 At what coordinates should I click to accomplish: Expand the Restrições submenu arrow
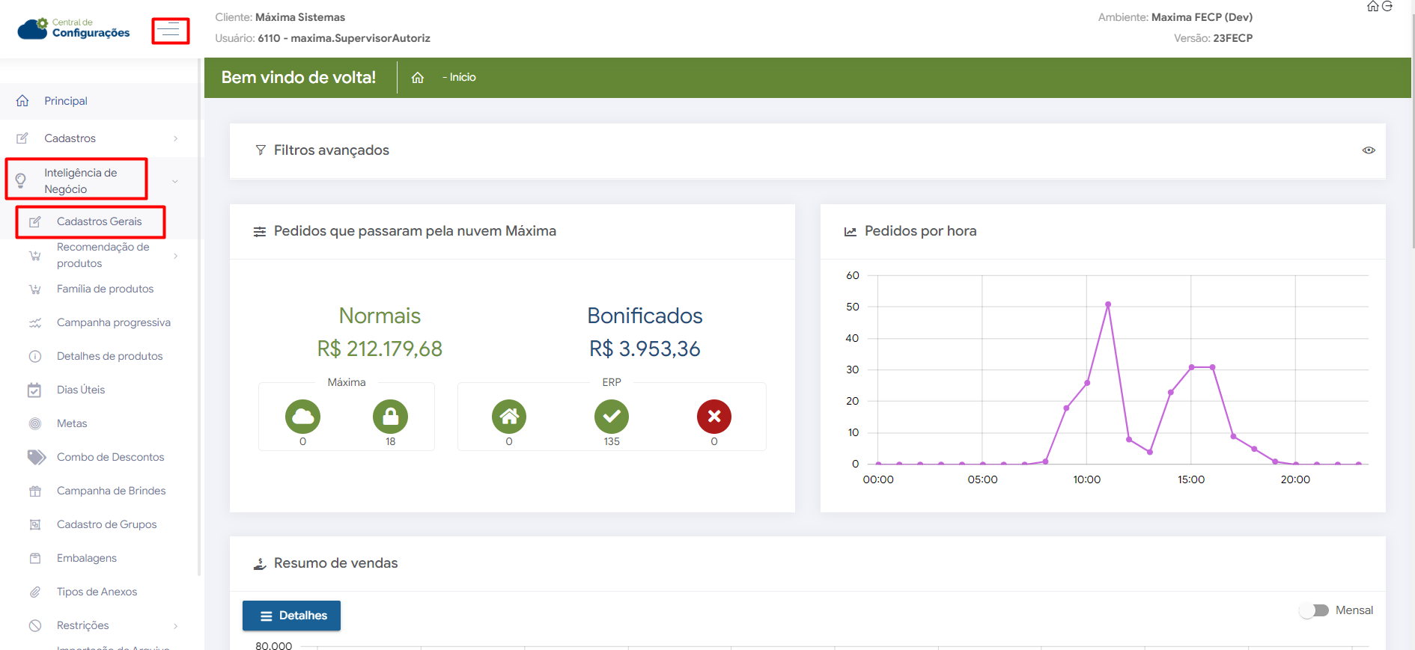pyautogui.click(x=176, y=626)
